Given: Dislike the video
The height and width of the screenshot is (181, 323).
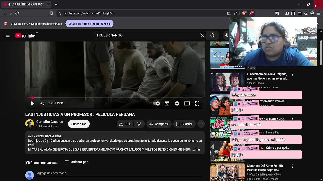Looking at the screenshot, I should coord(139,124).
